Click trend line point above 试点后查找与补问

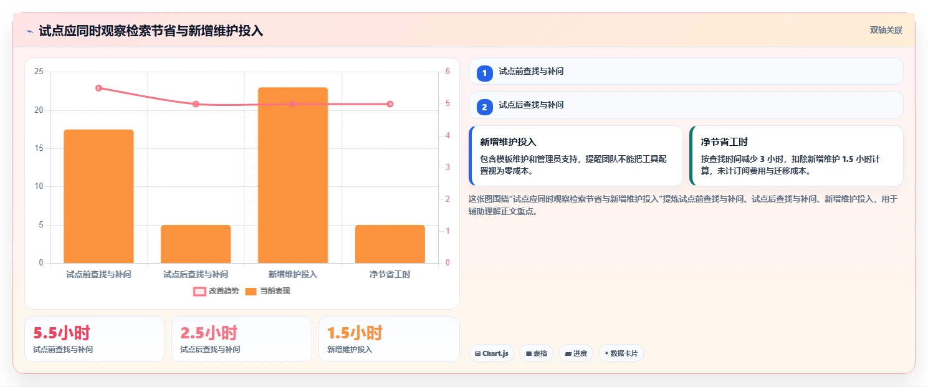(x=196, y=104)
